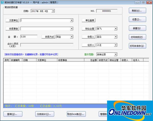
Task: Open the 财会主管 张飞 dropdown
Action: (116, 29)
